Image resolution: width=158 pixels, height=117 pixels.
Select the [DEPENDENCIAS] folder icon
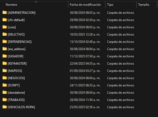[x=5, y=42]
